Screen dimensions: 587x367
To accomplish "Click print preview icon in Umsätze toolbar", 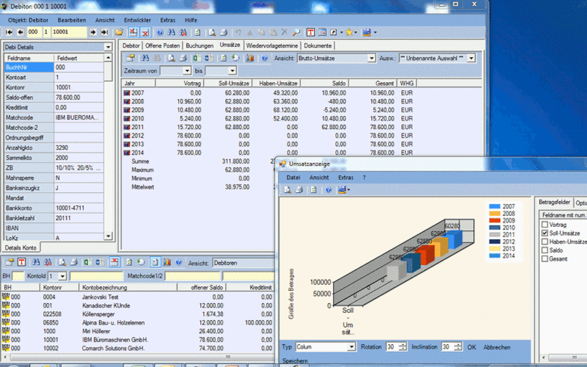I will tap(171, 59).
